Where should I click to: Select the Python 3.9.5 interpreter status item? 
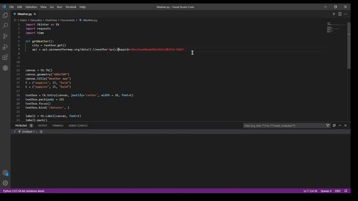pos(23,191)
